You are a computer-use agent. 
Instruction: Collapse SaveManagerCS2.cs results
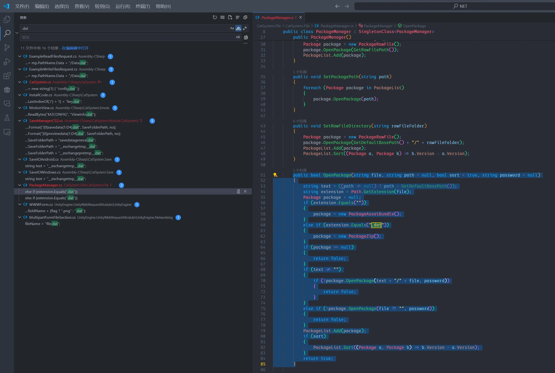(20, 121)
